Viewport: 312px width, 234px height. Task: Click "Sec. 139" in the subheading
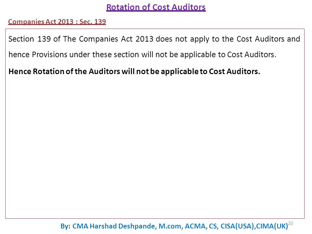click(93, 22)
